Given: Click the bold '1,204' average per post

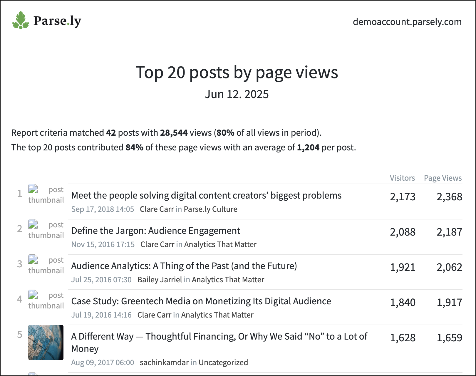Looking at the screenshot, I should (x=308, y=147).
